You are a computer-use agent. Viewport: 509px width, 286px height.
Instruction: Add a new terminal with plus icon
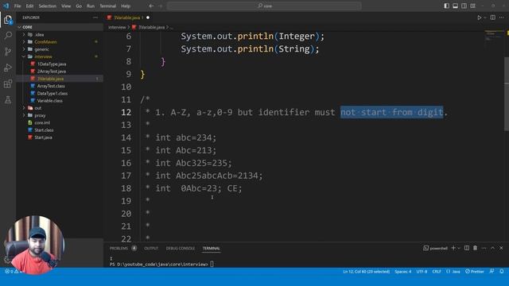click(453, 248)
